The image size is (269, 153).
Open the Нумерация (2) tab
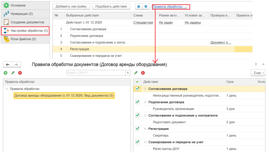25,14
